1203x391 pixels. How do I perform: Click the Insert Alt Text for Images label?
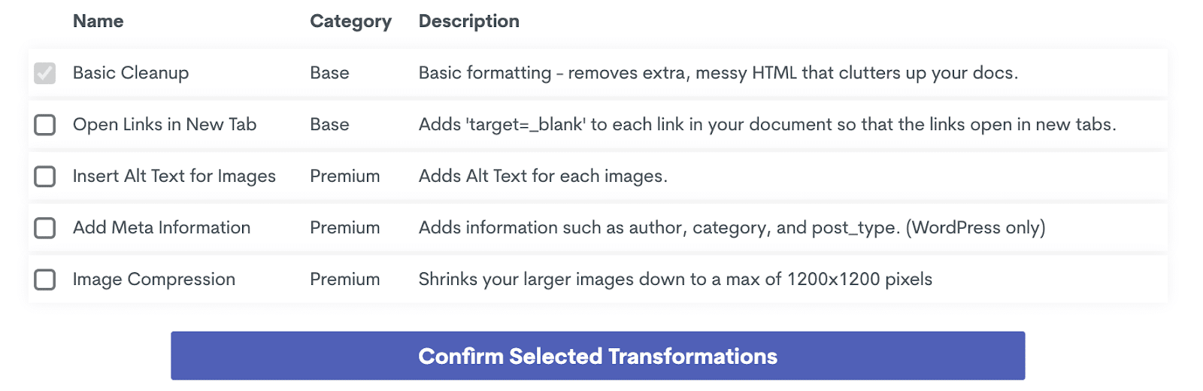click(x=174, y=176)
